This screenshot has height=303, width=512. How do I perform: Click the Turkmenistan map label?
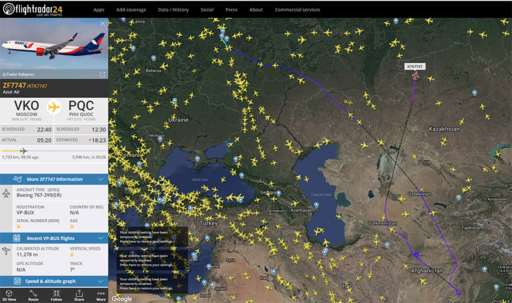383,223
